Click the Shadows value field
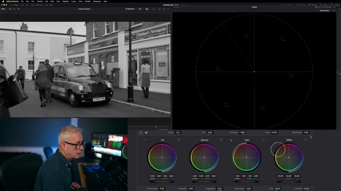341x191 pixels. click(191, 189)
